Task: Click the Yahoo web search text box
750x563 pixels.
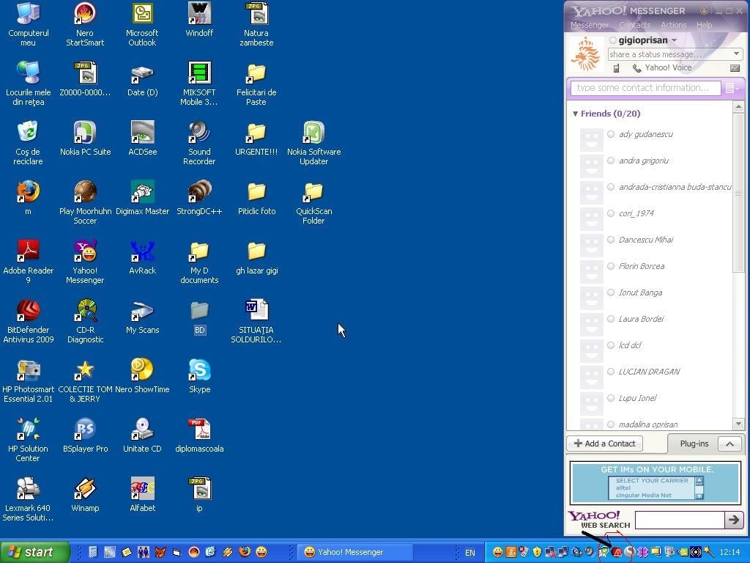Action: (680, 520)
